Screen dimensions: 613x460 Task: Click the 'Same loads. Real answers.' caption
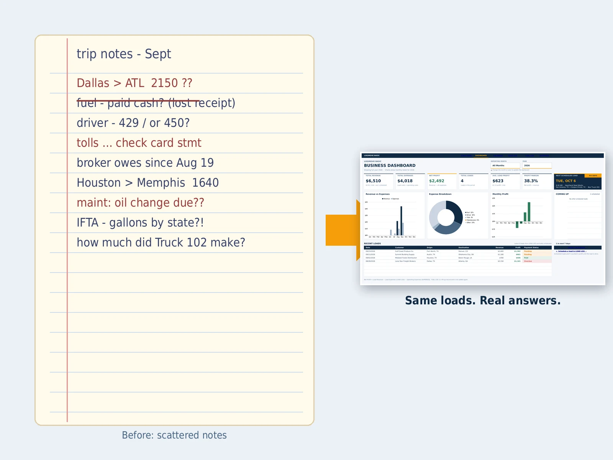(483, 301)
